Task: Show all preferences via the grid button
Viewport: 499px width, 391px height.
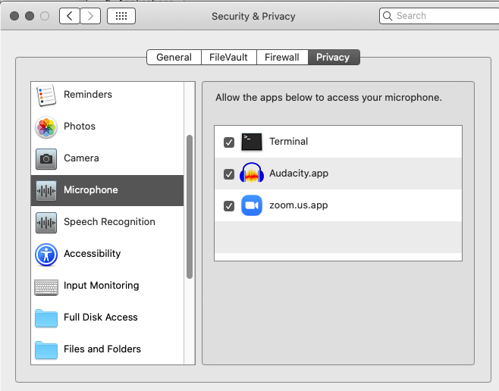Action: click(121, 16)
